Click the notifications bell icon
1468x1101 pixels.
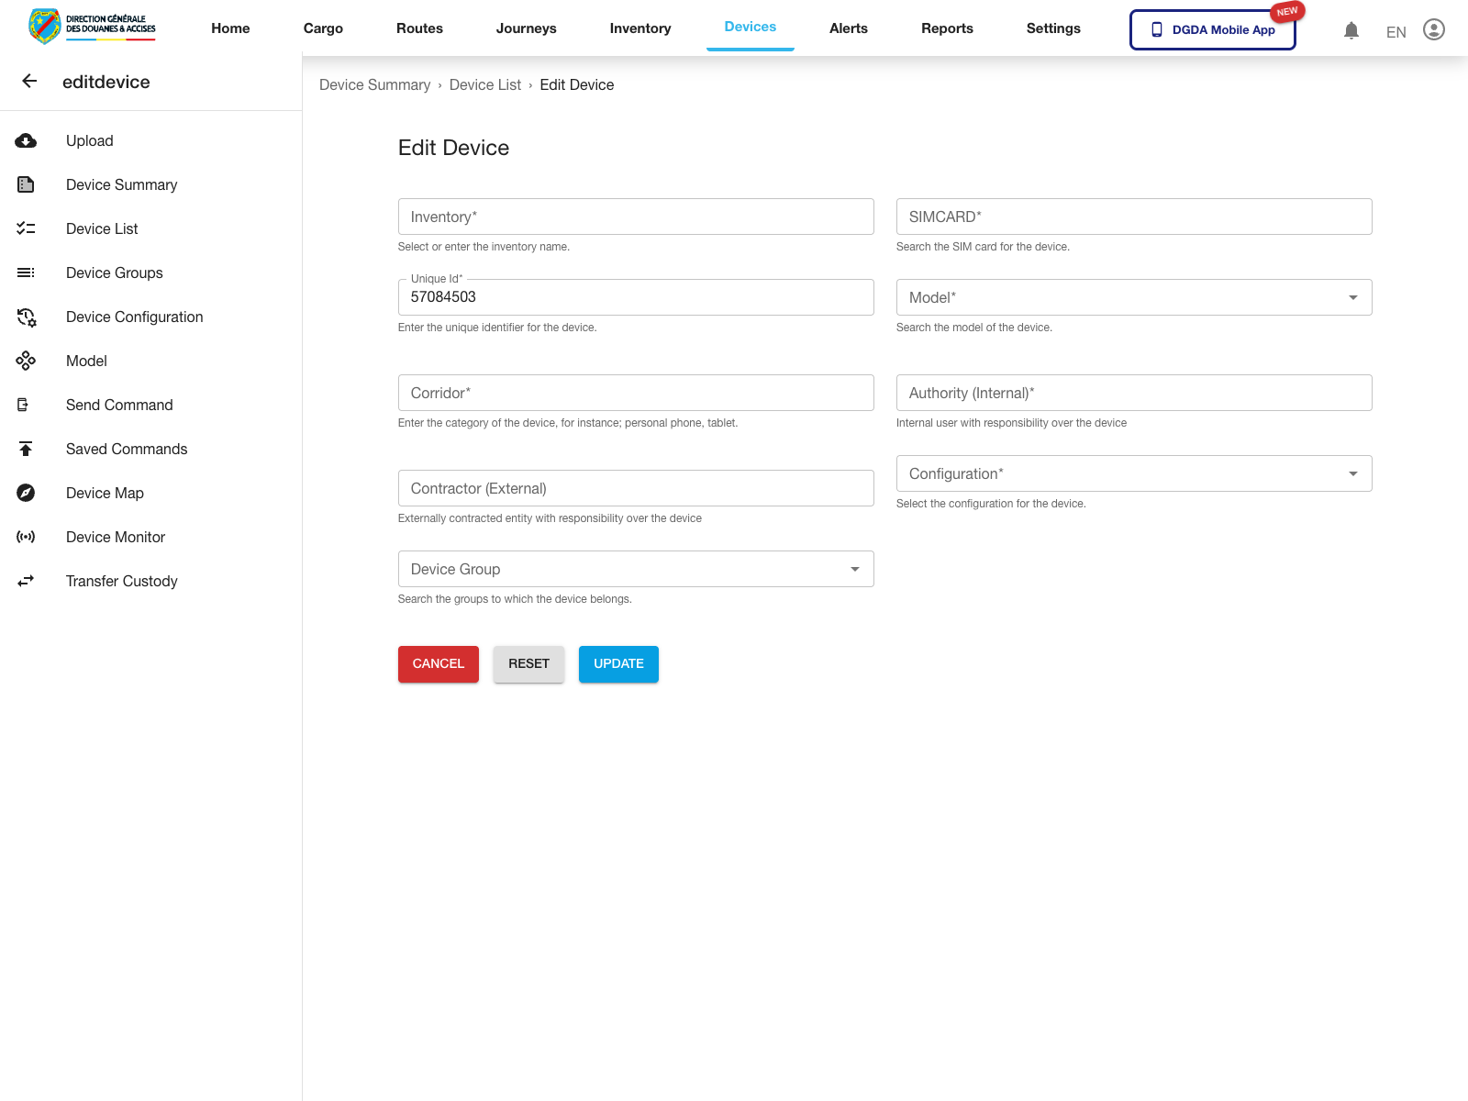pos(1351,30)
